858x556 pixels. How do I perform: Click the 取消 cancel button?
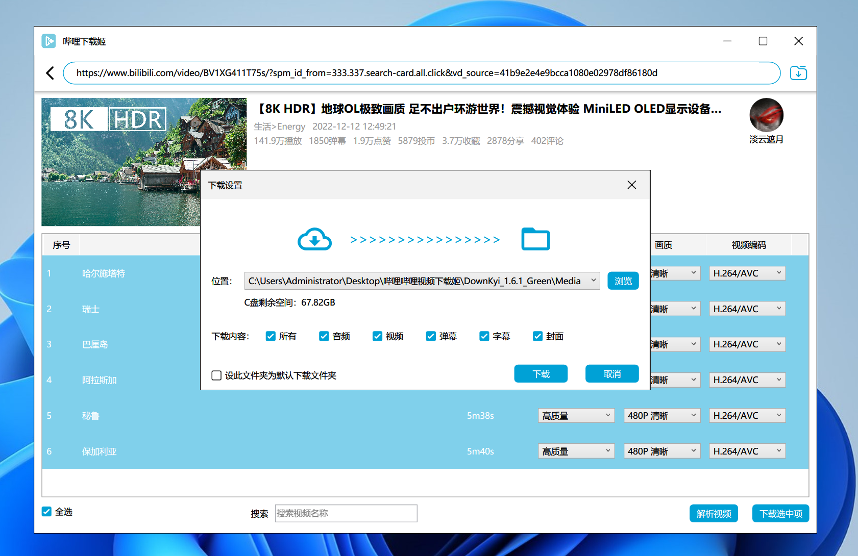(612, 373)
